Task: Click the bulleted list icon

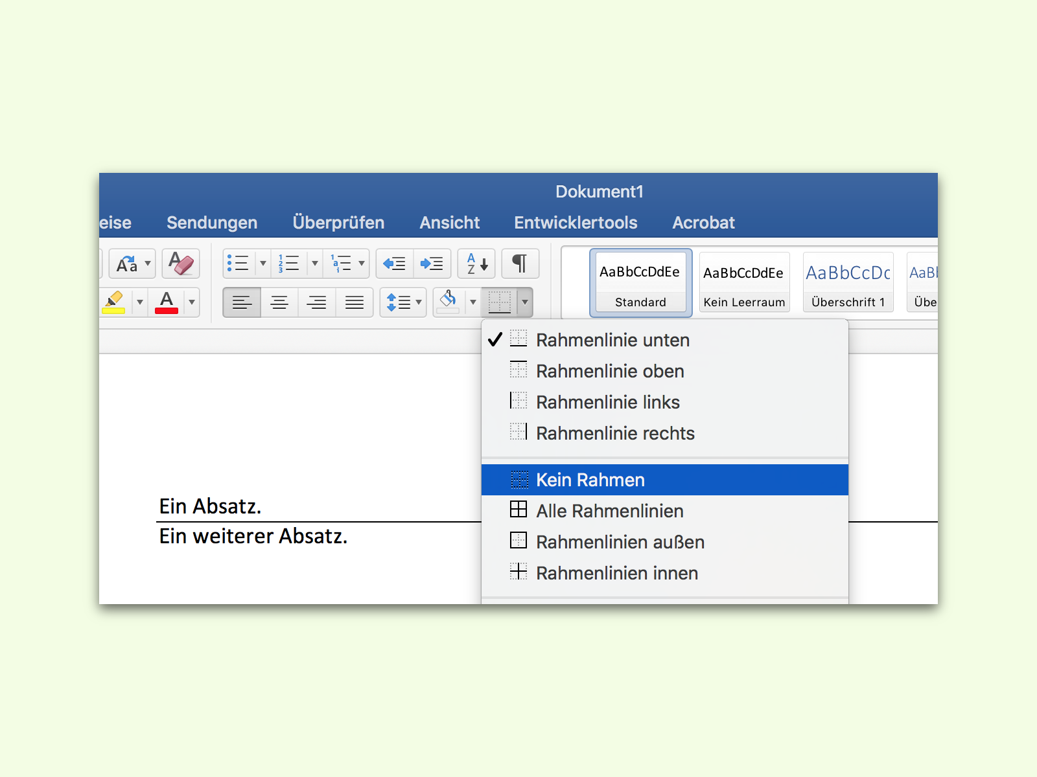Action: pos(238,264)
